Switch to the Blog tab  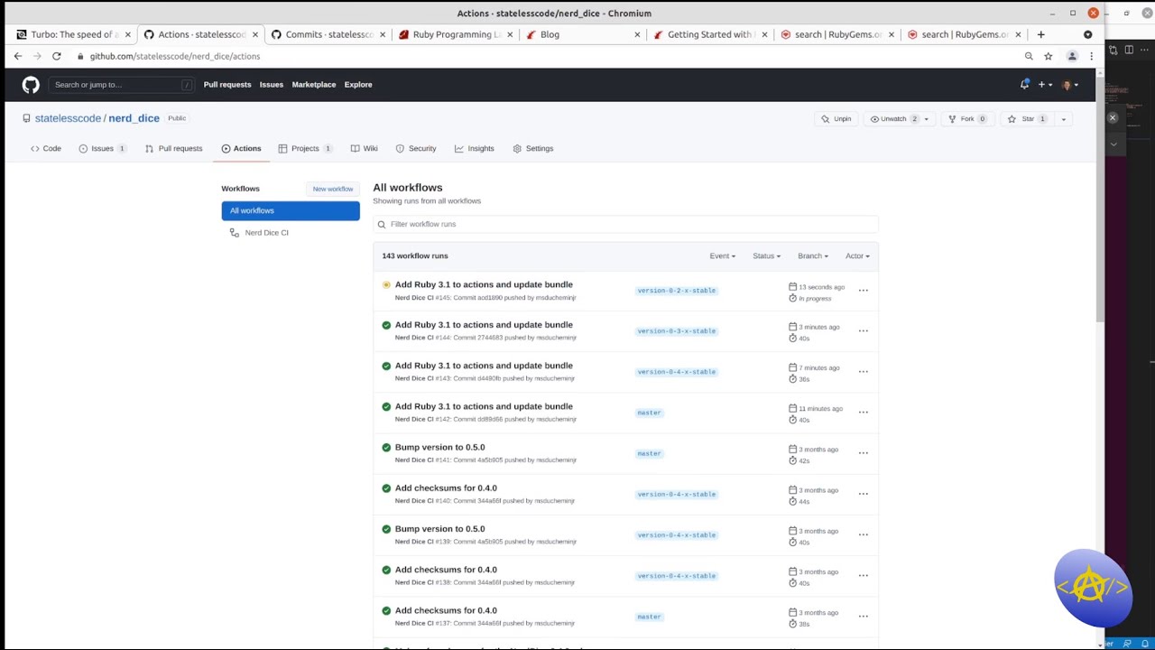coord(583,34)
